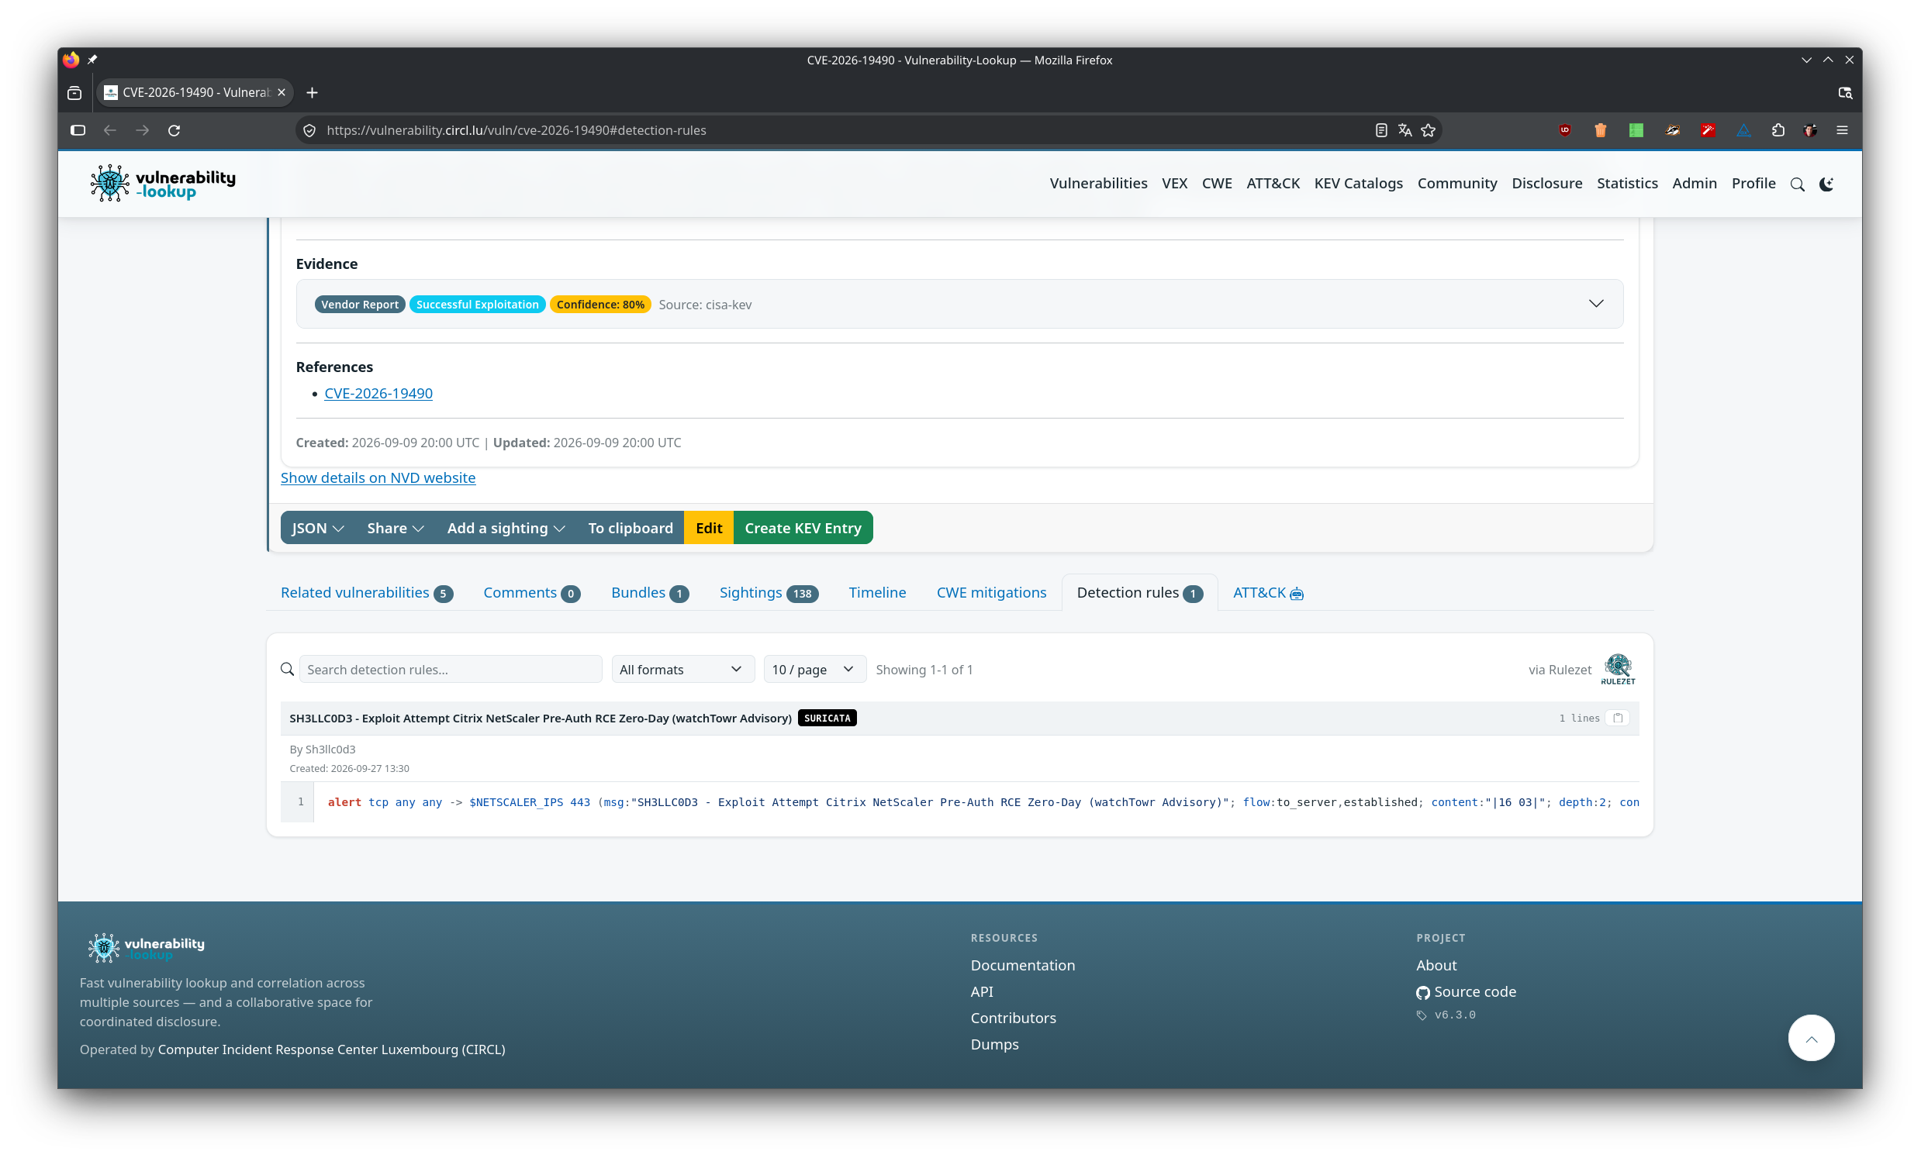1921x1158 pixels.
Task: Open the Share dropdown
Action: click(396, 528)
